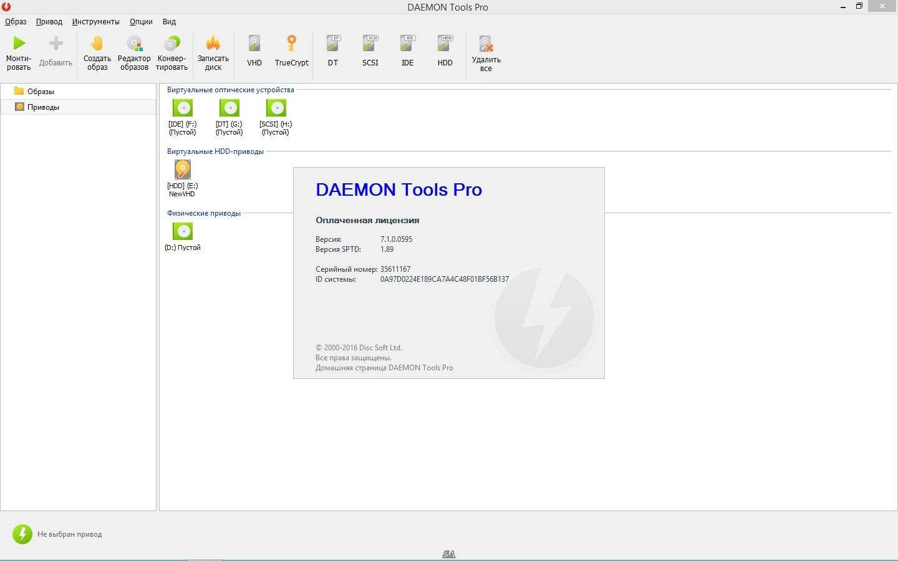Select physical drive (D:) Пустой
898x561 pixels.
(183, 237)
